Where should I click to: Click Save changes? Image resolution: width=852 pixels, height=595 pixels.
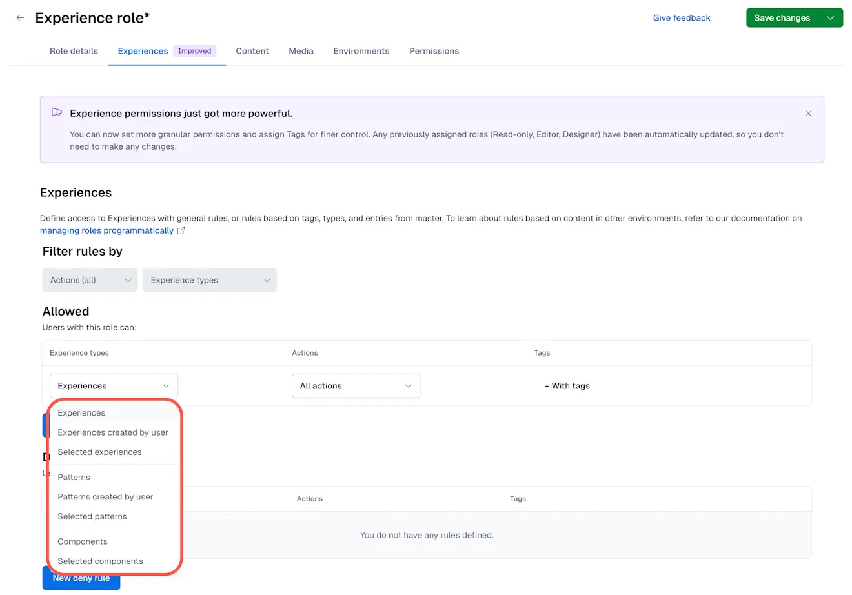(x=782, y=17)
